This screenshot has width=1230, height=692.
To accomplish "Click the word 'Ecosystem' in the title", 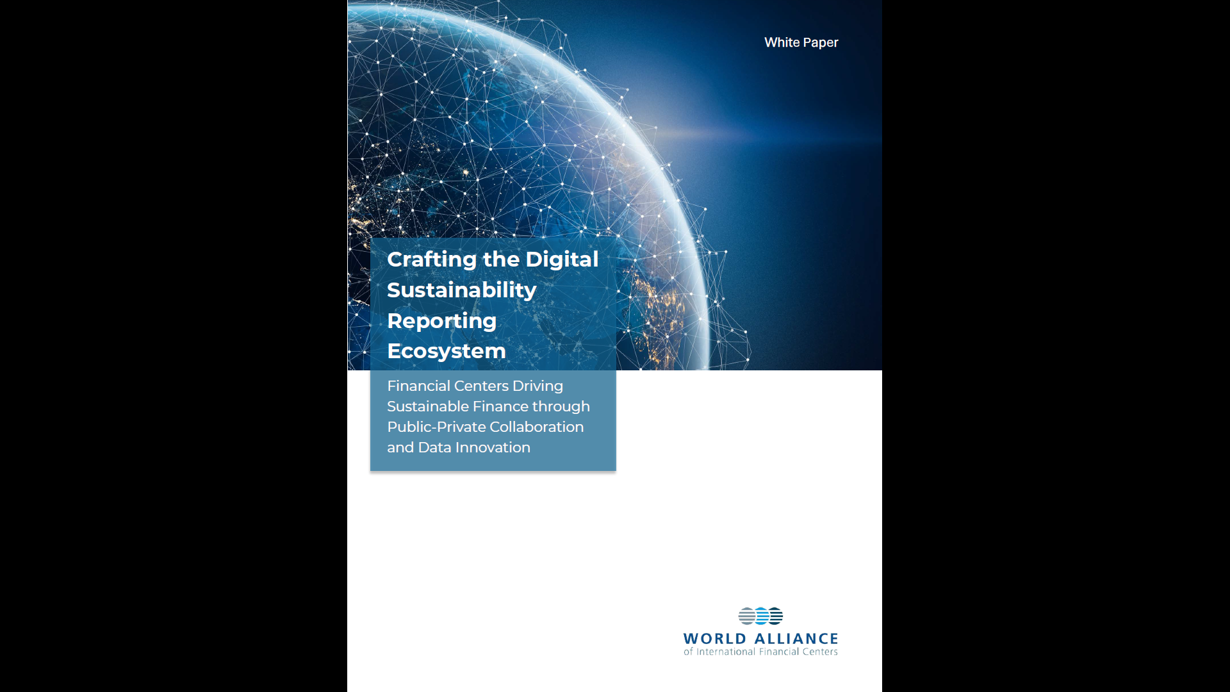I will 446,351.
